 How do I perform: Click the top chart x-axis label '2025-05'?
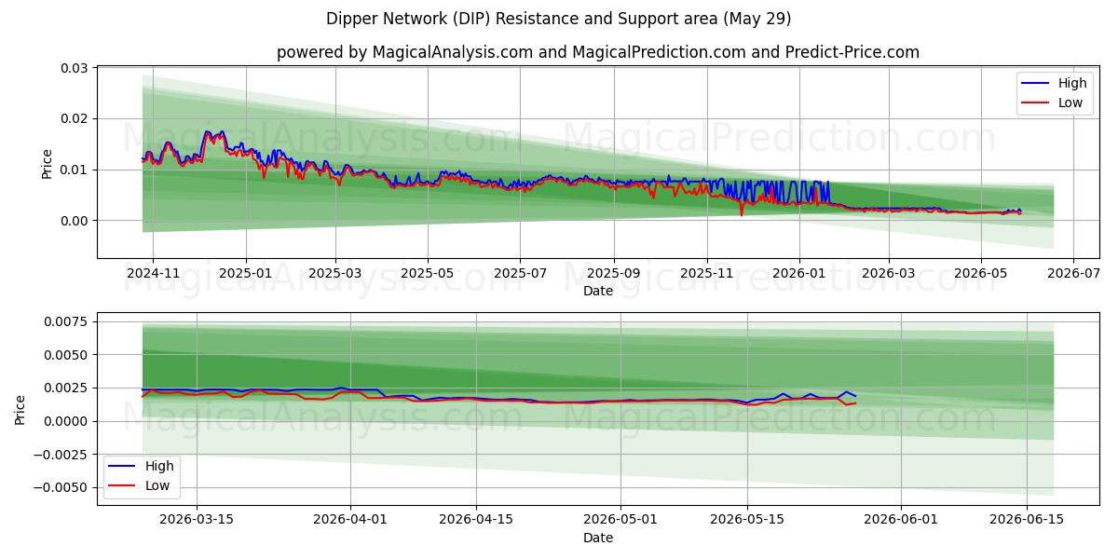pos(428,275)
